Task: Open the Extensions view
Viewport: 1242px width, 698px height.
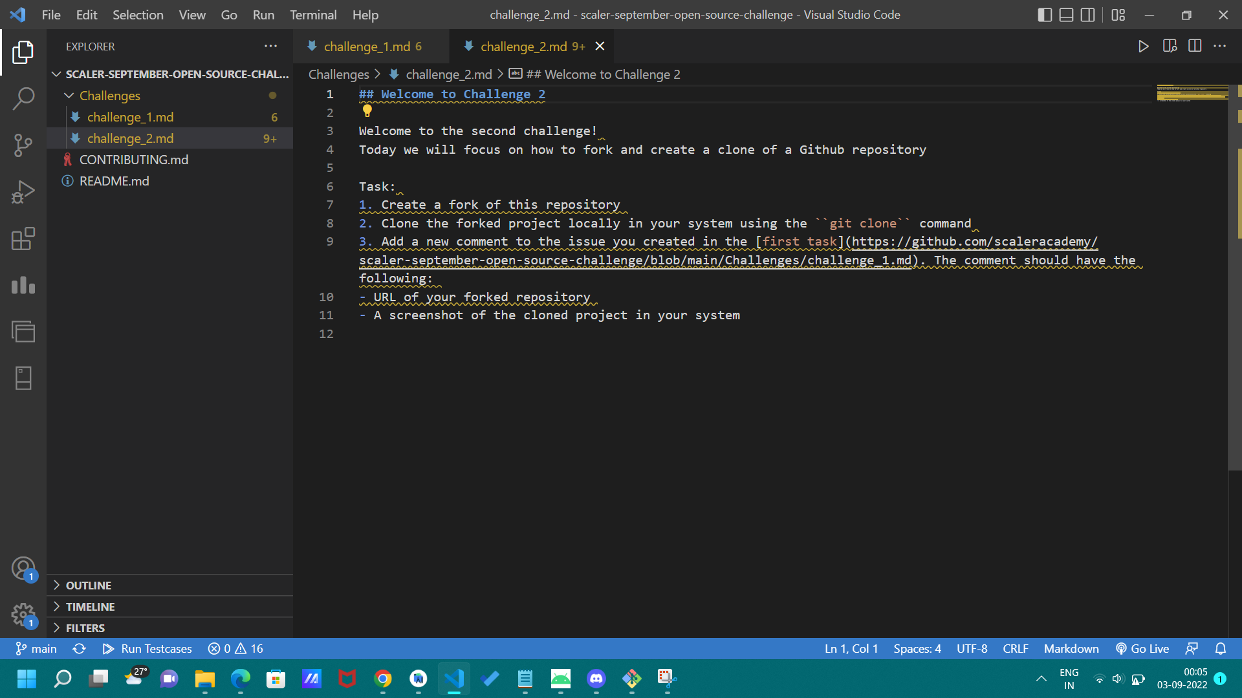Action: click(23, 238)
